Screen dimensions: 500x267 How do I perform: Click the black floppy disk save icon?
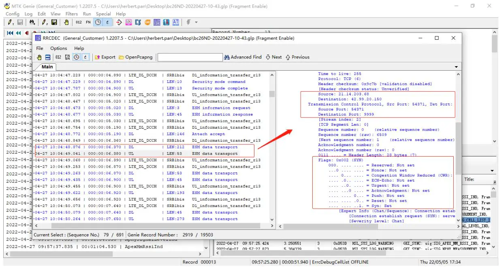pos(54,22)
